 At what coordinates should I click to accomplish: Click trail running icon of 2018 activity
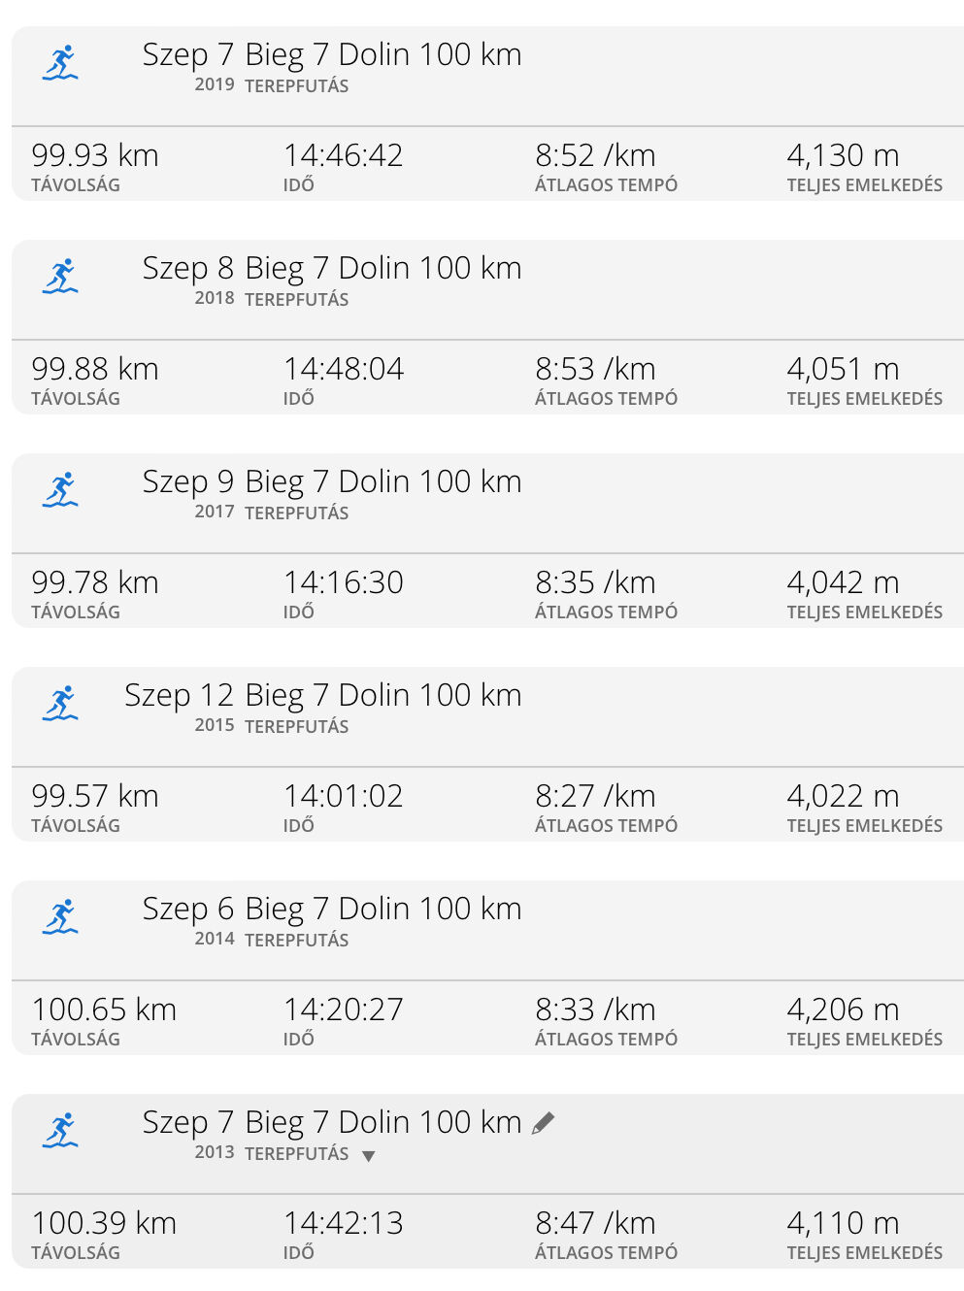(60, 277)
